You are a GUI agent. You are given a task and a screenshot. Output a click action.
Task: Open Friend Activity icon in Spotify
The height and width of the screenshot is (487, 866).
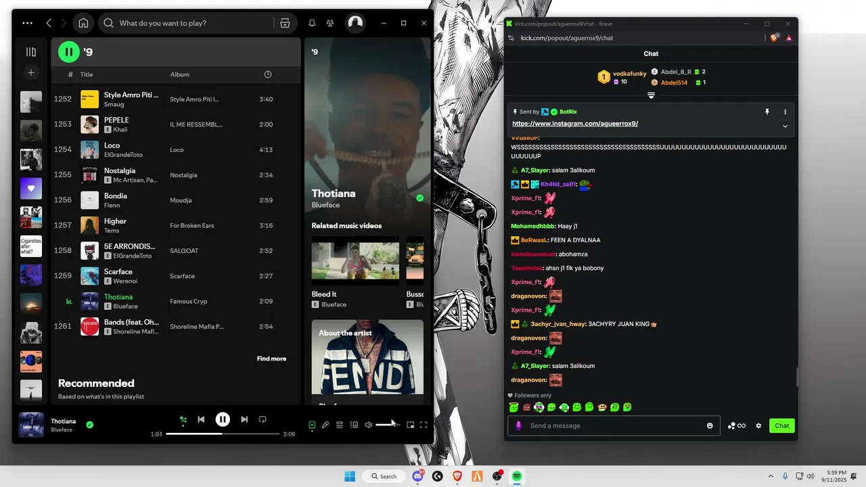(330, 23)
